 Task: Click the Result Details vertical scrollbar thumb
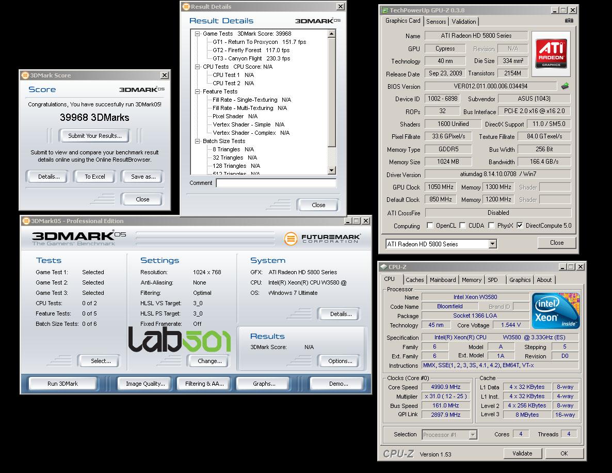tap(332, 92)
